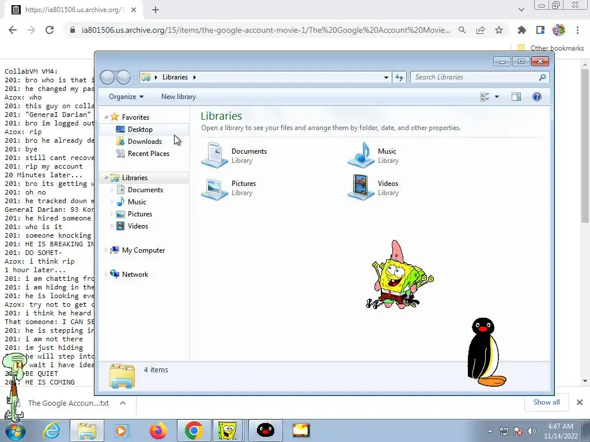The height and width of the screenshot is (442, 590).
Task: Expand the Network tree arrow
Action: (x=106, y=275)
